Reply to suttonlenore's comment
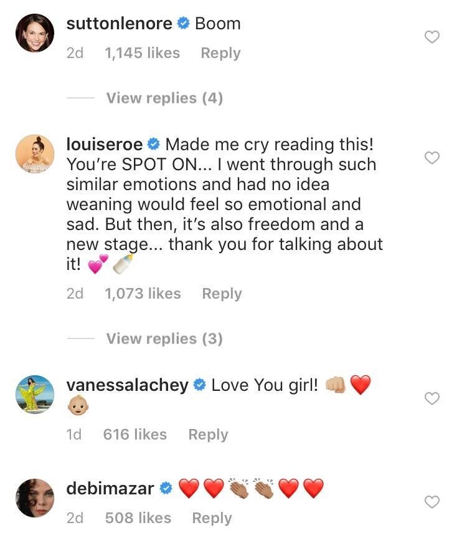The width and height of the screenshot is (467, 538). coord(220,54)
